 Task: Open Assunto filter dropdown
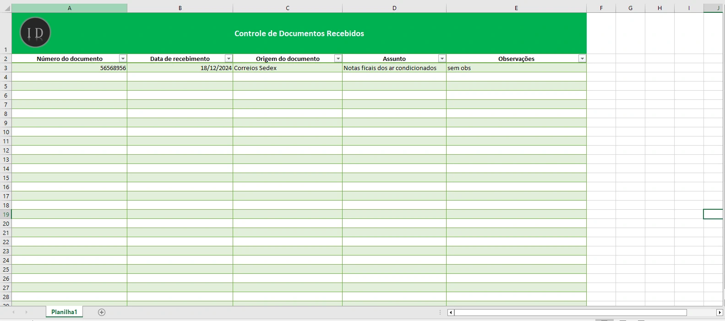pyautogui.click(x=442, y=59)
